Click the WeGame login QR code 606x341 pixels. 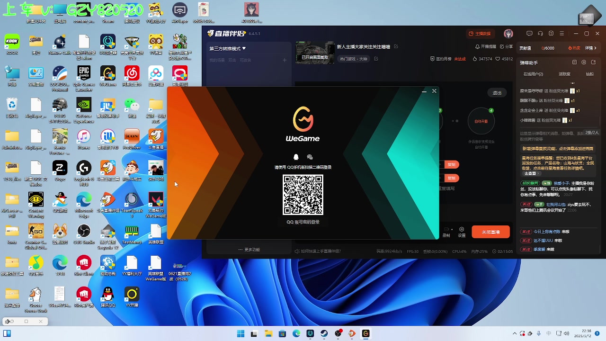[x=303, y=195]
